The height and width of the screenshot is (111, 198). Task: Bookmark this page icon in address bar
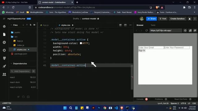pos(30,7)
